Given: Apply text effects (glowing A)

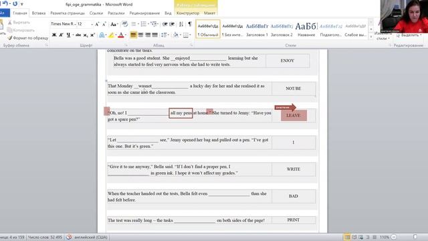Looking at the screenshot, I should (x=102, y=35).
